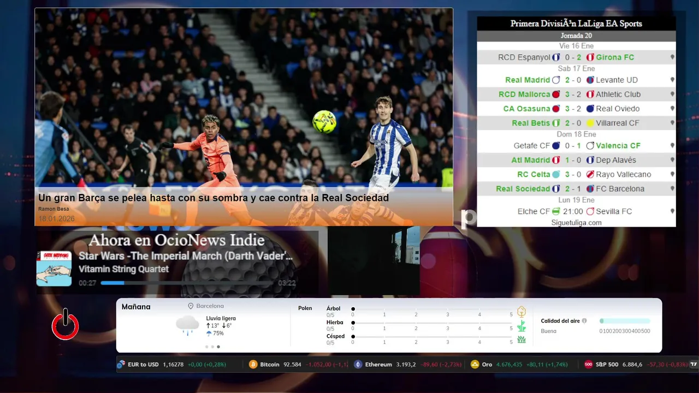699x393 pixels.
Task: Click the 'Lun 19 Ene' date row
Action: click(576, 200)
